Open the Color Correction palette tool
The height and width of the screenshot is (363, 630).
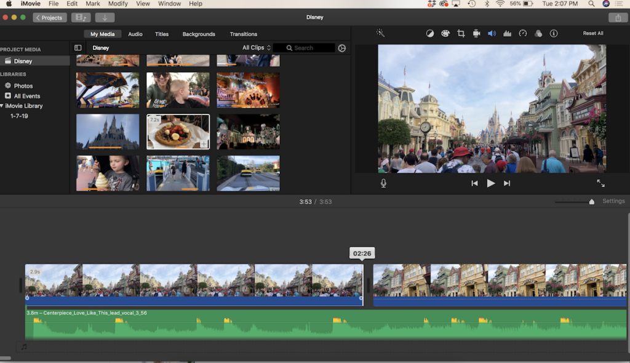point(444,33)
